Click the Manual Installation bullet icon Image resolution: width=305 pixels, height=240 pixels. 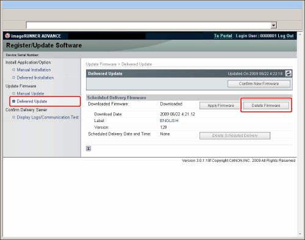(14, 70)
